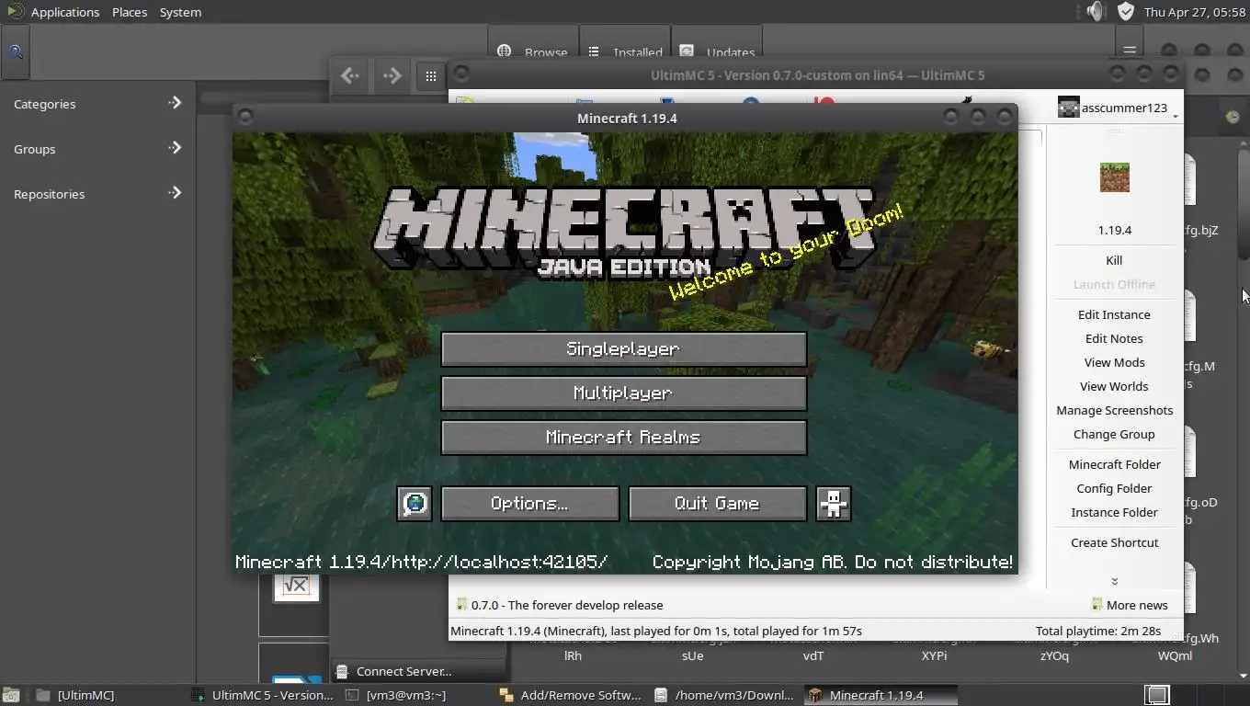Click Manage Screenshots
Viewport: 1250px width, 706px height.
pos(1114,410)
